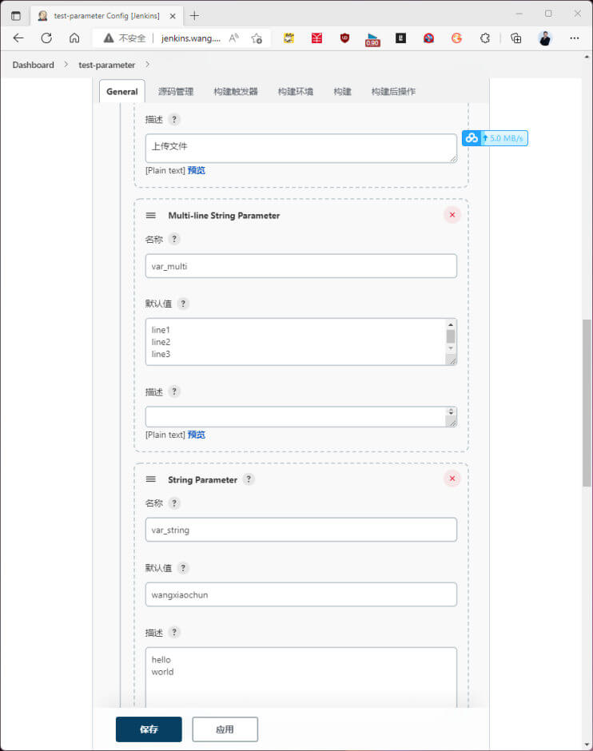Screen dimensions: 593x751
Task: Click the jenkins.wang address bar URL
Action: 191,38
